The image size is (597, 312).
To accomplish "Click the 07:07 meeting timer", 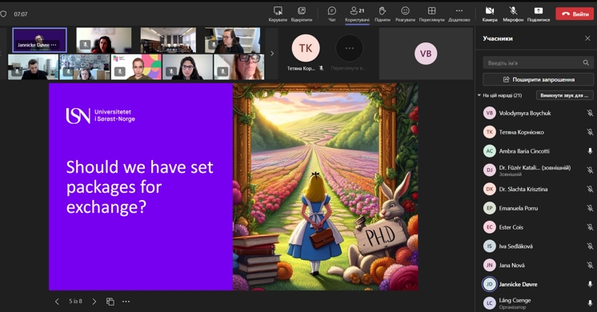I will coord(21,14).
